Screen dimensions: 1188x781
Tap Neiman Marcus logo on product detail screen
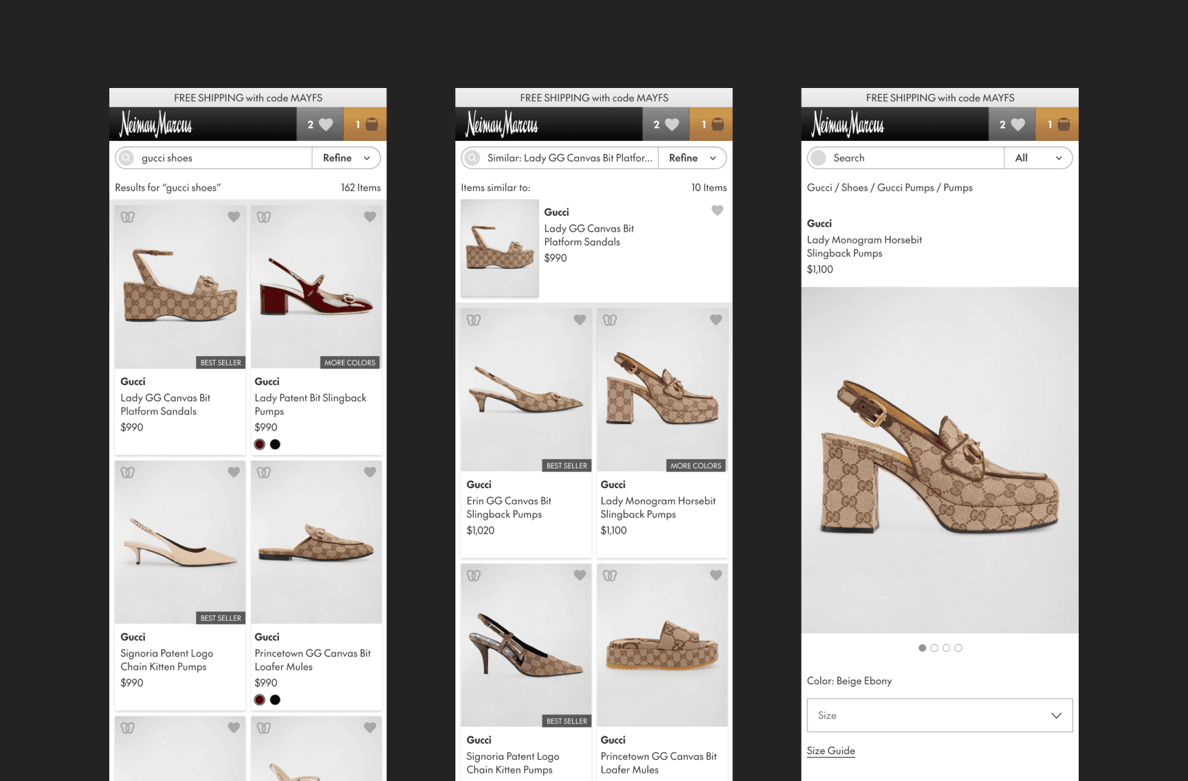[848, 124]
